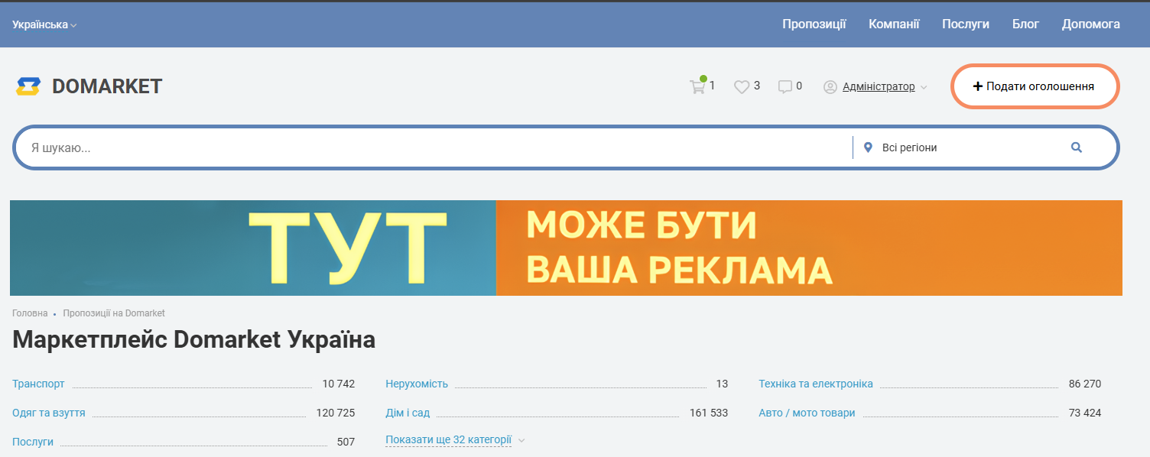Click the magnifying glass search icon
Image resolution: width=1150 pixels, height=457 pixels.
pyautogui.click(x=1077, y=147)
